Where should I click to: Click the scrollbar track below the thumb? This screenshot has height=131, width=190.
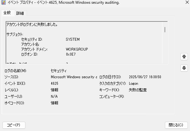tap(165, 48)
